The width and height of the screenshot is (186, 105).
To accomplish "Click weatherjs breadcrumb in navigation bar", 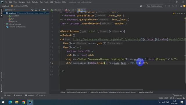I will (x=5, y=6).
